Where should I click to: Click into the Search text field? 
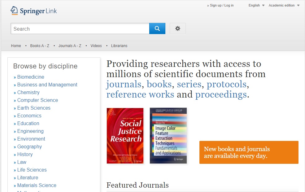click(x=80, y=28)
